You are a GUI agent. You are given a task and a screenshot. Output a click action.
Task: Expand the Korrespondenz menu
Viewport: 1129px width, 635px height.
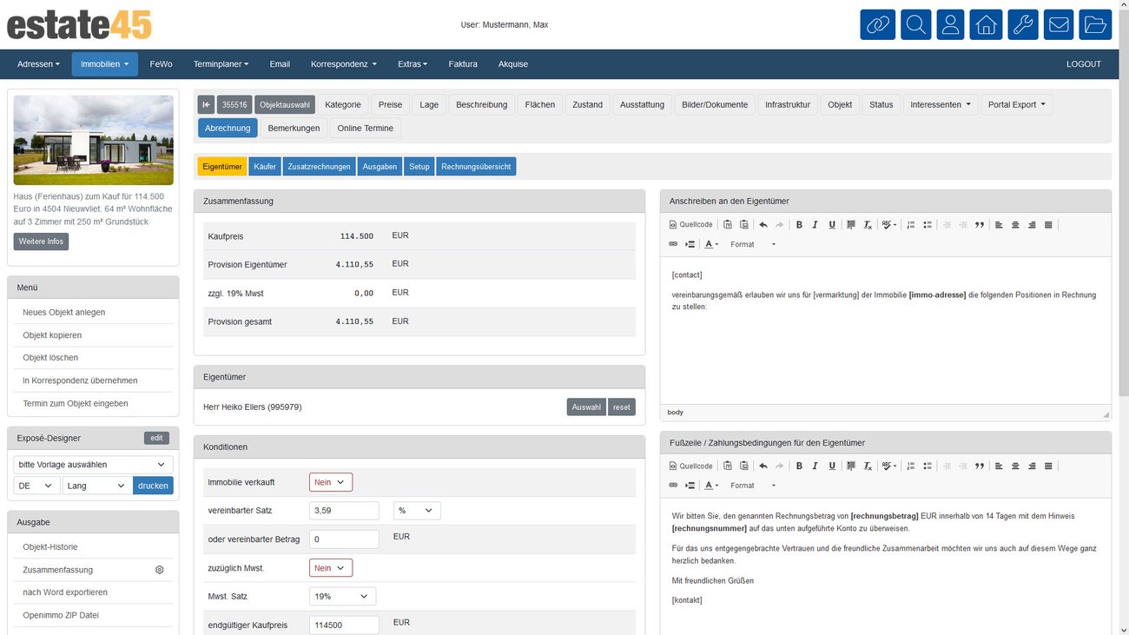[x=344, y=64]
